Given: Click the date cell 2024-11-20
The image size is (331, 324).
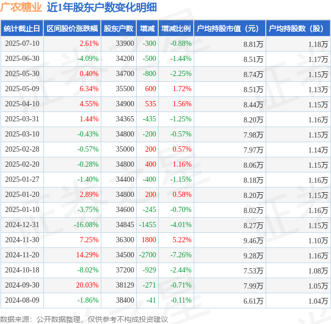Looking at the screenshot, I should pyautogui.click(x=22, y=255).
